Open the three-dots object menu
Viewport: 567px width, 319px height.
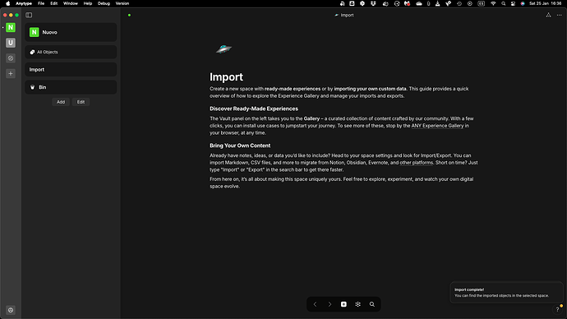point(560,15)
